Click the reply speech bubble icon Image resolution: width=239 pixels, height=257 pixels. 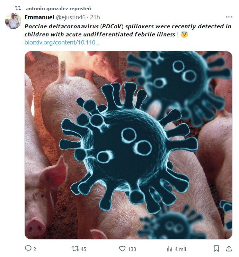28,248
